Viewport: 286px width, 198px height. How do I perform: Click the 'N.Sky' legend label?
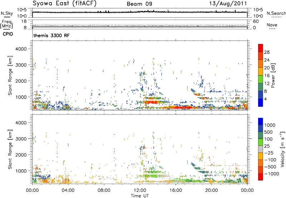tap(7, 13)
